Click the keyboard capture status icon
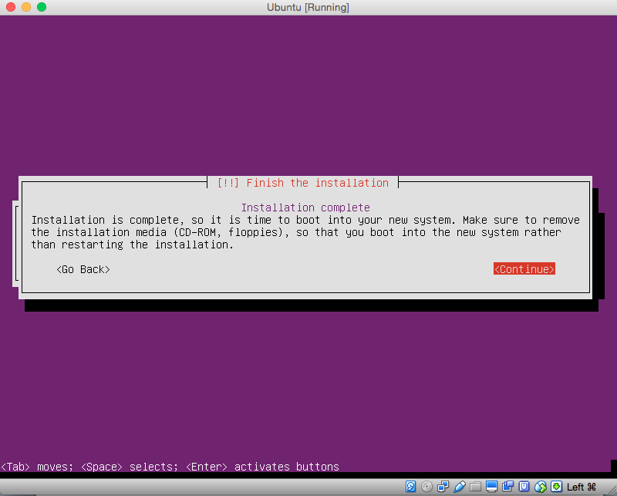 click(555, 487)
